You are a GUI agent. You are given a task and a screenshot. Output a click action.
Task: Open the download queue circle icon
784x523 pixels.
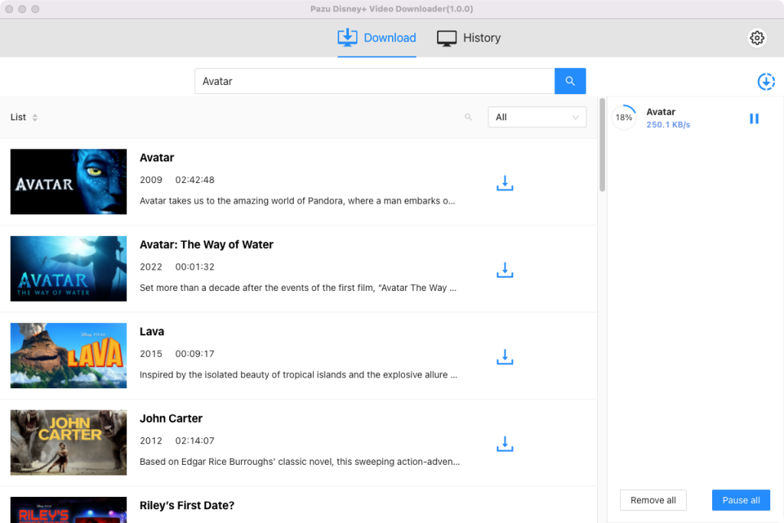[766, 81]
